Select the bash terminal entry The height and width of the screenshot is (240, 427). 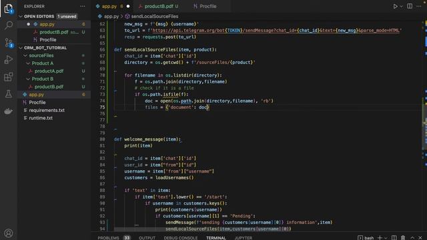point(366,237)
